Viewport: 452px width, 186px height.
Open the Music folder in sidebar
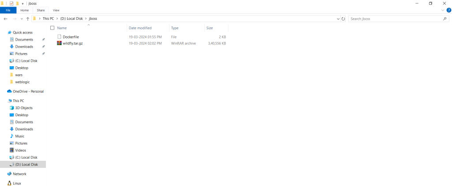pos(19,136)
